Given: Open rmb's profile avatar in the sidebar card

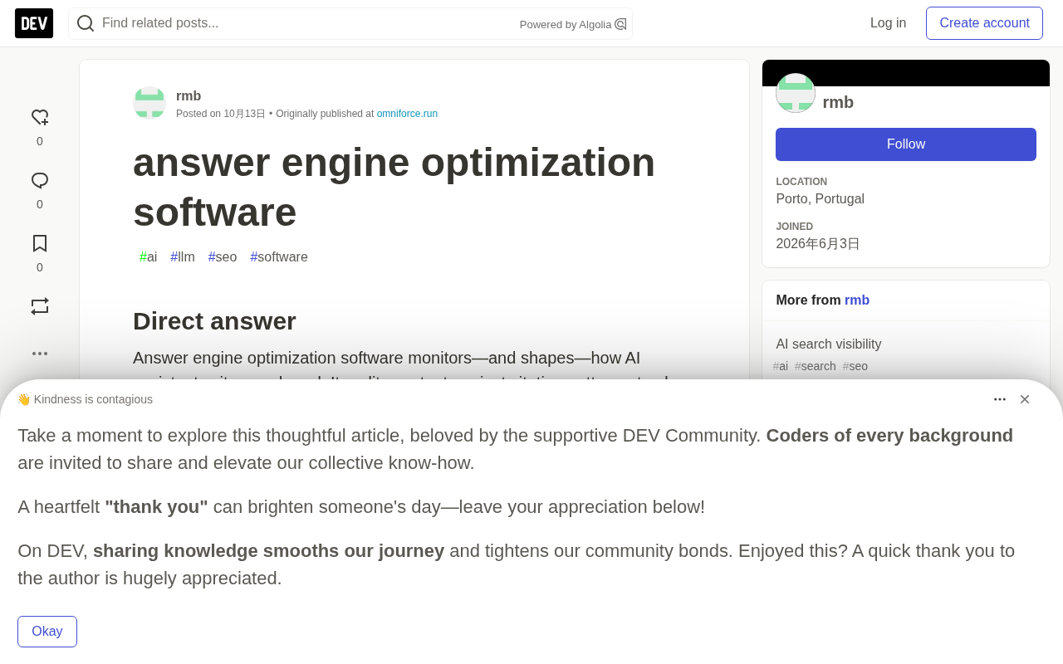Looking at the screenshot, I should pyautogui.click(x=796, y=93).
